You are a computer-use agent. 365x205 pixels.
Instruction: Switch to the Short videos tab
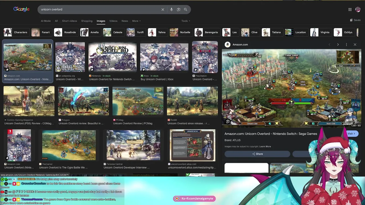(x=70, y=21)
